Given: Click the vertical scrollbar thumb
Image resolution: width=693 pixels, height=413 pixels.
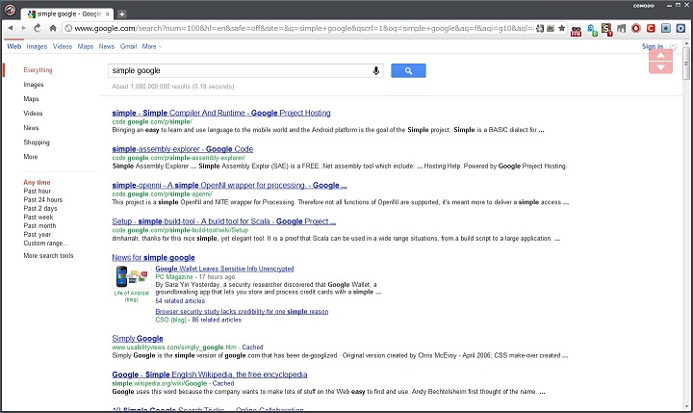Looking at the screenshot, I should pyautogui.click(x=686, y=64).
